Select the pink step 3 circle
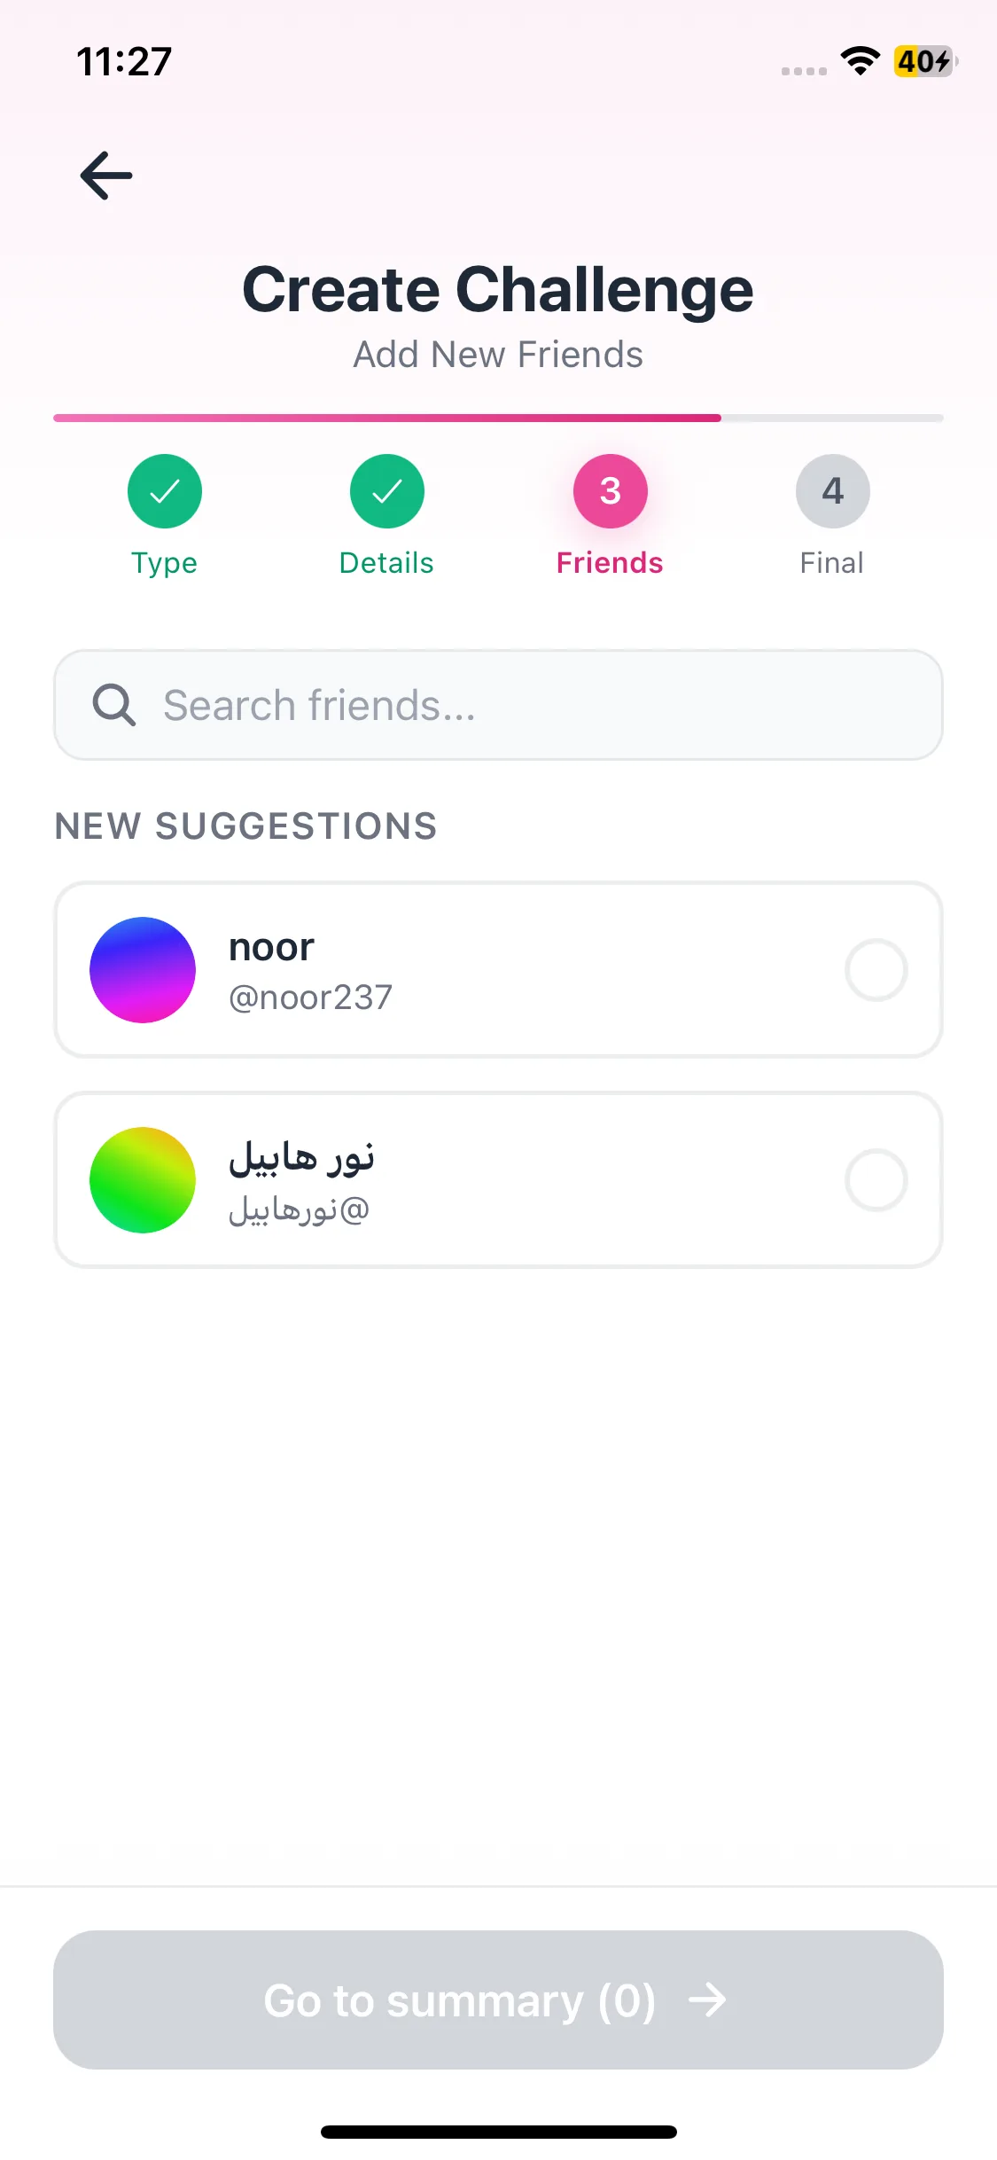The image size is (997, 2160). pyautogui.click(x=611, y=491)
